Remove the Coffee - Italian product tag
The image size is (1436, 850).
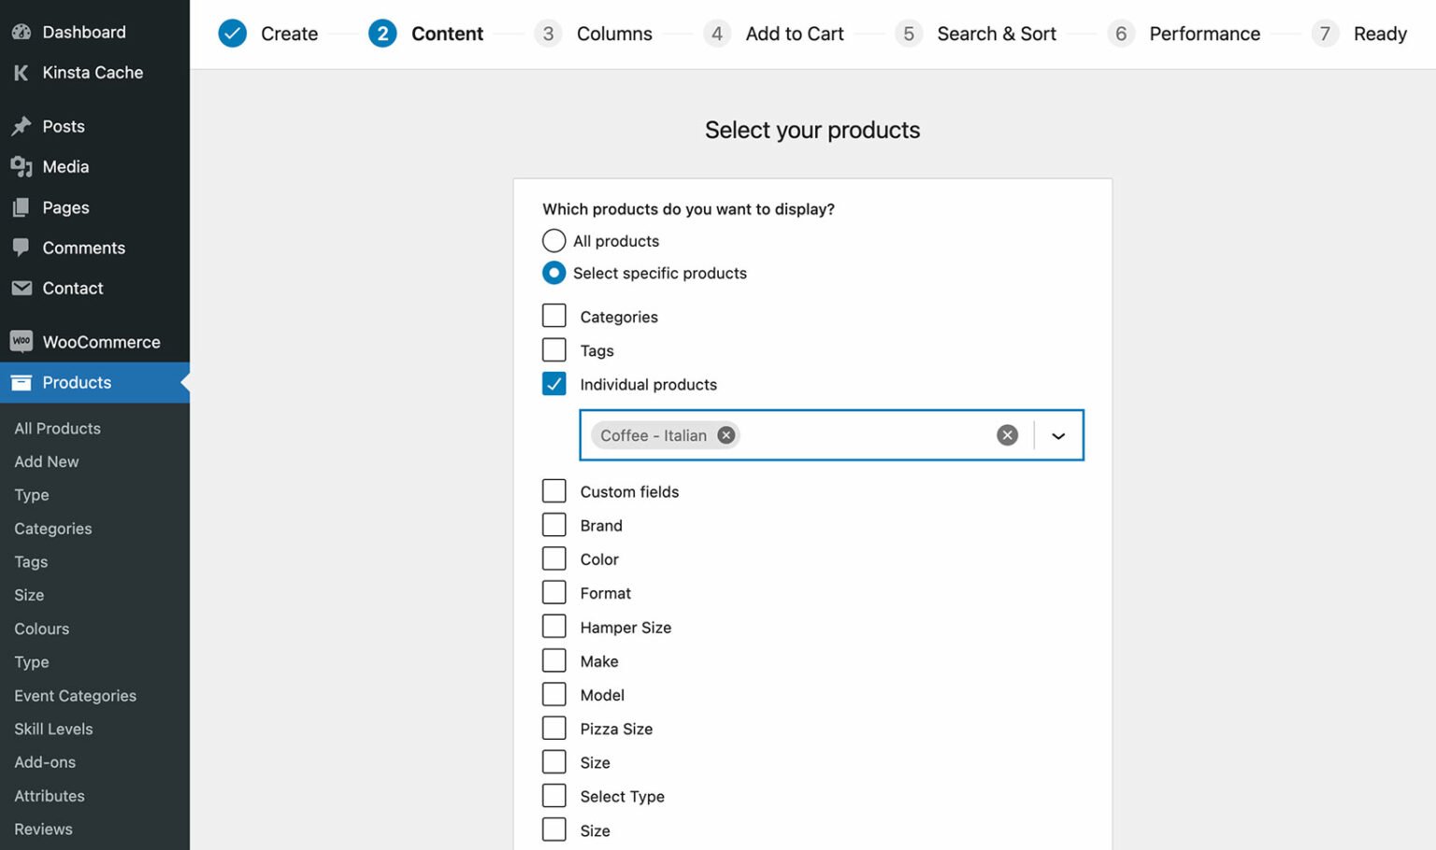[725, 434]
